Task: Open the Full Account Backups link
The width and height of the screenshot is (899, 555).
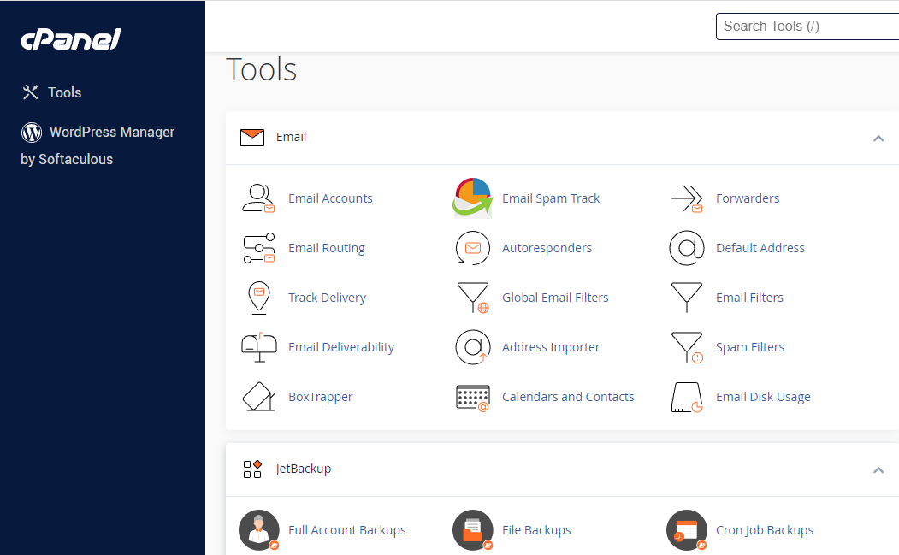Action: coord(347,530)
